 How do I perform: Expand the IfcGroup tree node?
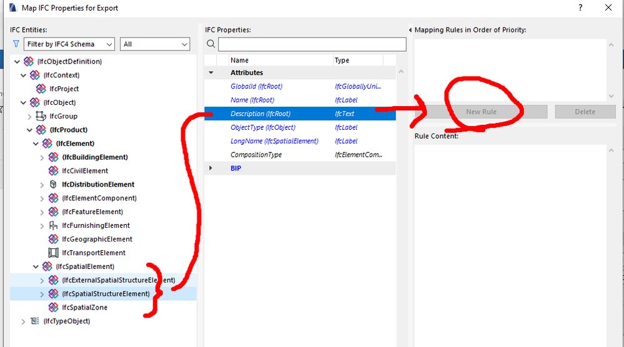(29, 117)
